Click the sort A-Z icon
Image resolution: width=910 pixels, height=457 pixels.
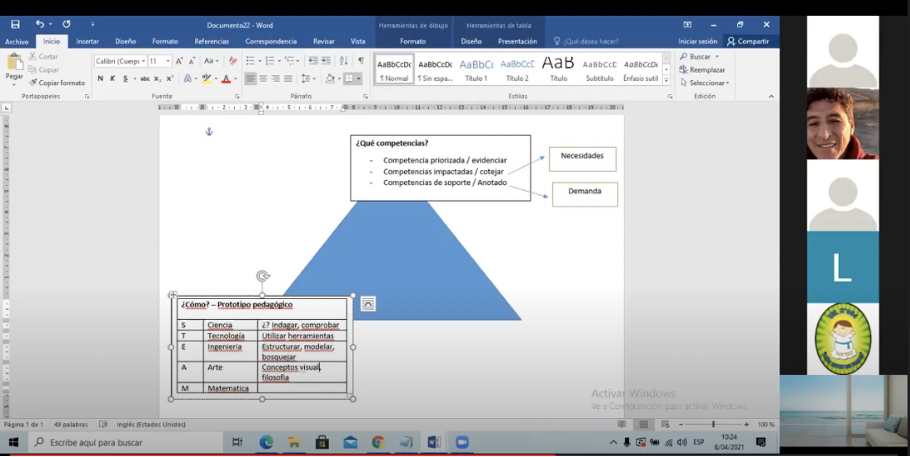[x=344, y=61]
